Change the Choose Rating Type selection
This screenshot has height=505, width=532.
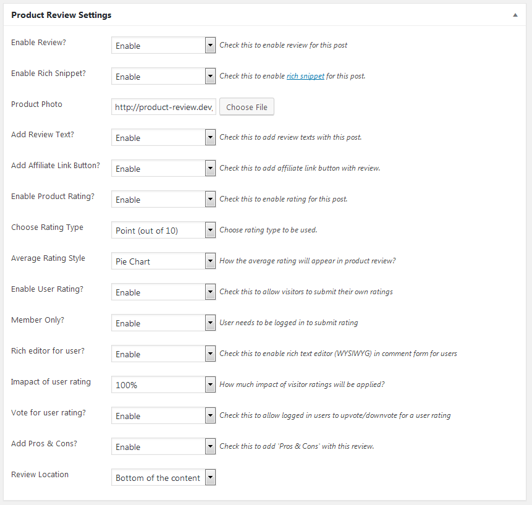(x=163, y=231)
